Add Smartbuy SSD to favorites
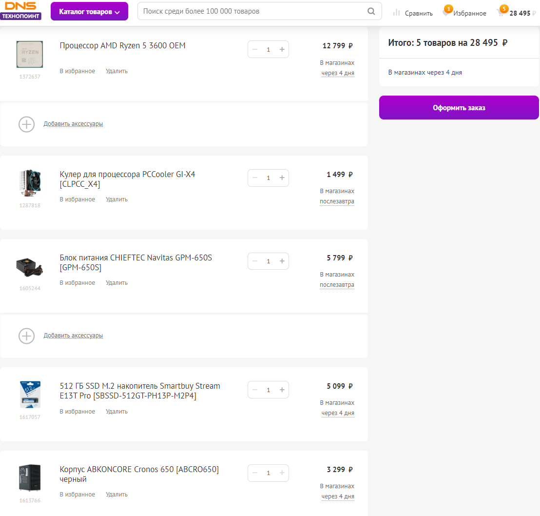 [x=77, y=412]
